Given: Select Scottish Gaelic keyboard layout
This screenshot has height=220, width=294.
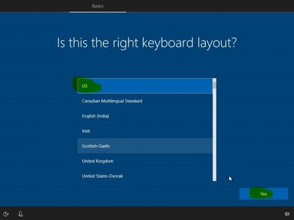Looking at the screenshot, I should (145, 146).
